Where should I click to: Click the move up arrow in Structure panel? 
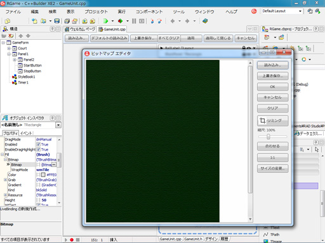click(x=21, y=36)
